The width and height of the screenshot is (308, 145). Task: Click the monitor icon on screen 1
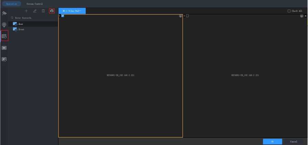click(x=180, y=16)
